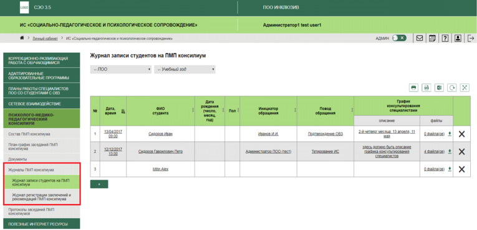
Task: Log out using the exit arrow icon
Action: 471,39
